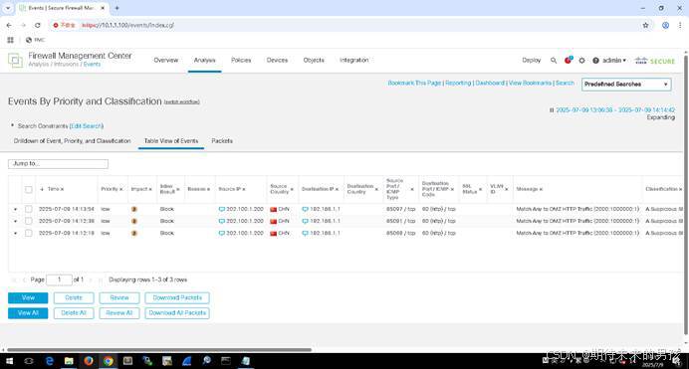Open Edge from the taskbar

pos(49,361)
